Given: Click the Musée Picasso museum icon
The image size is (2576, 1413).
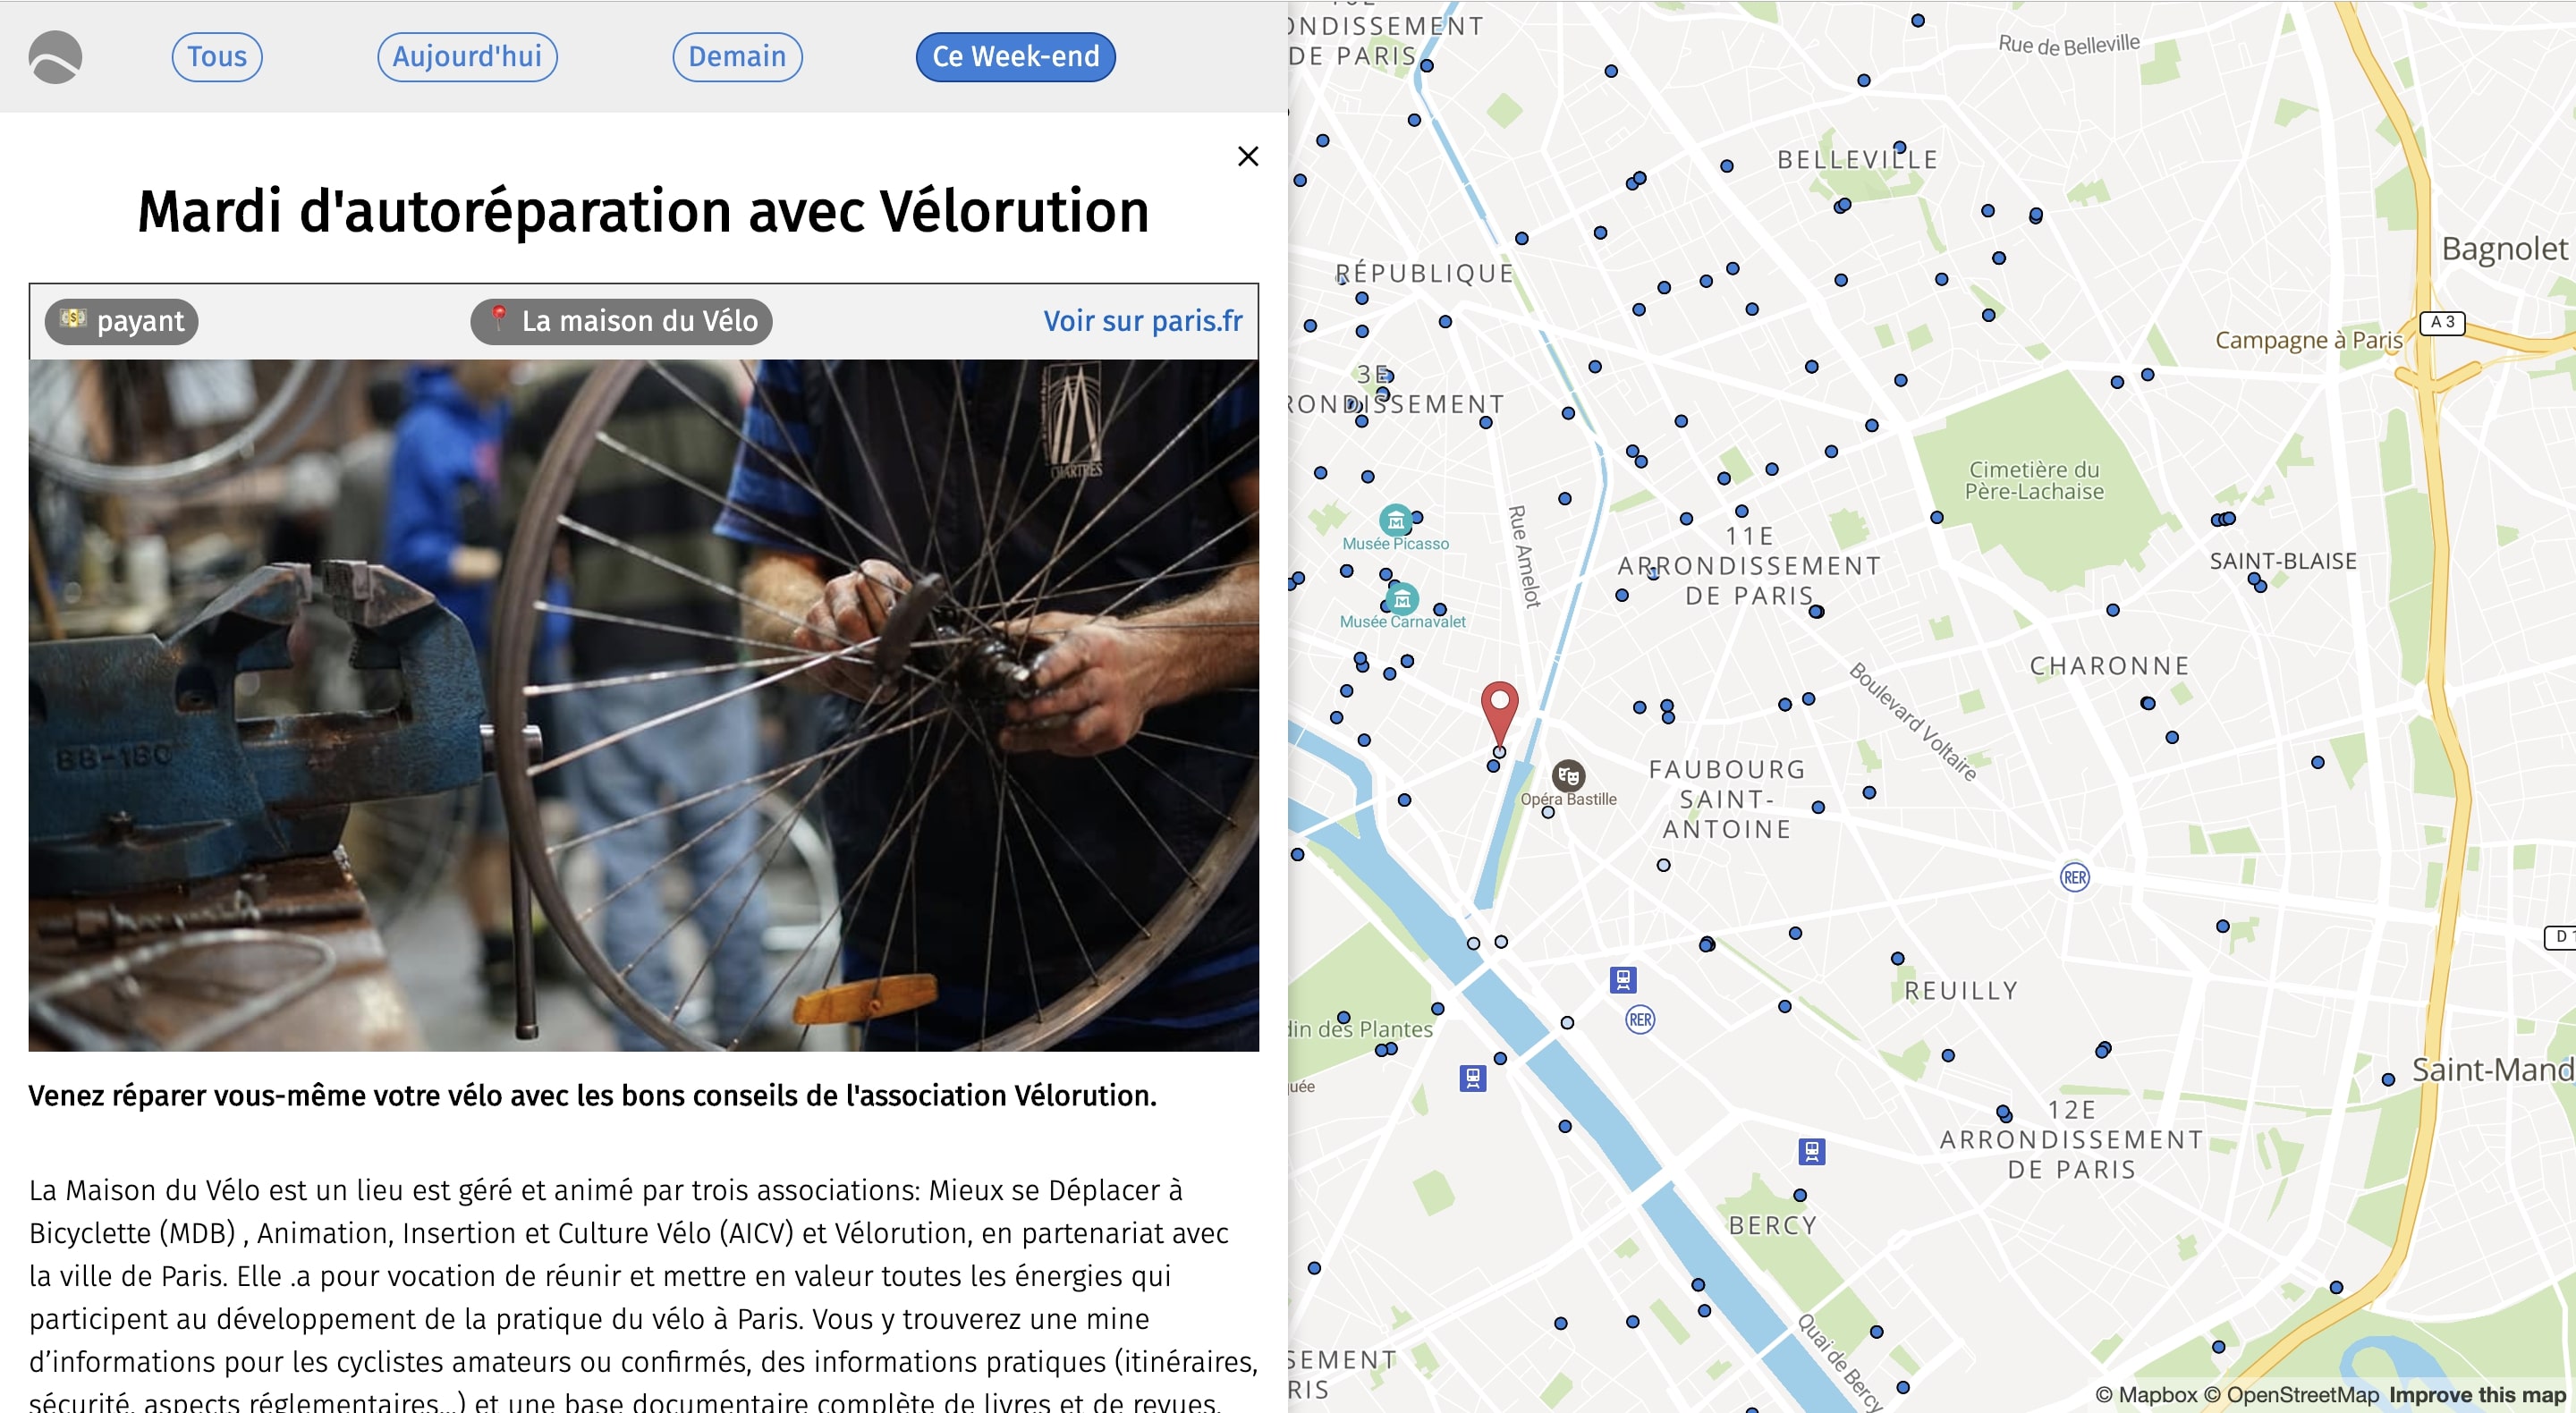Looking at the screenshot, I should (x=1395, y=520).
